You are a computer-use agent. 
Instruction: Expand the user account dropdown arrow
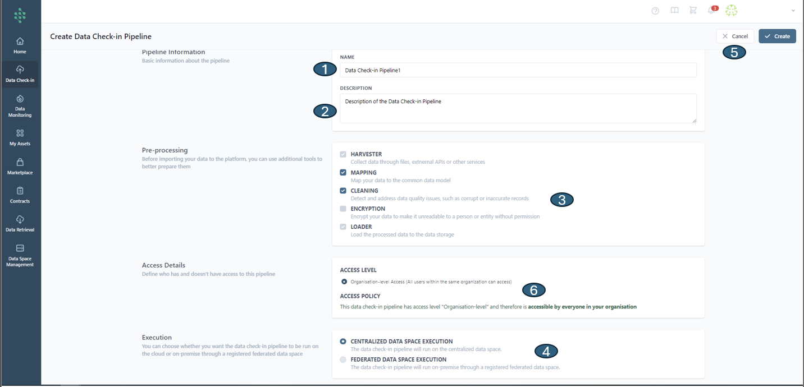click(x=793, y=11)
